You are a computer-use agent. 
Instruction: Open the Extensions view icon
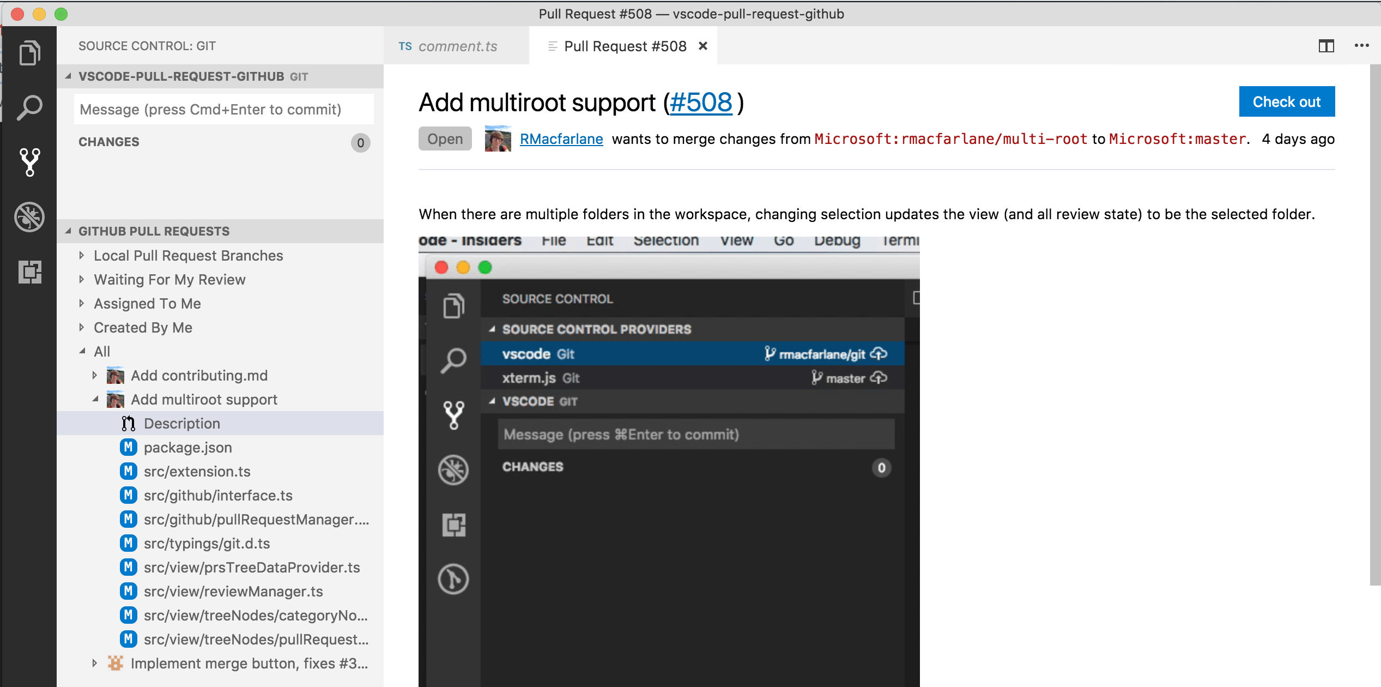click(29, 271)
